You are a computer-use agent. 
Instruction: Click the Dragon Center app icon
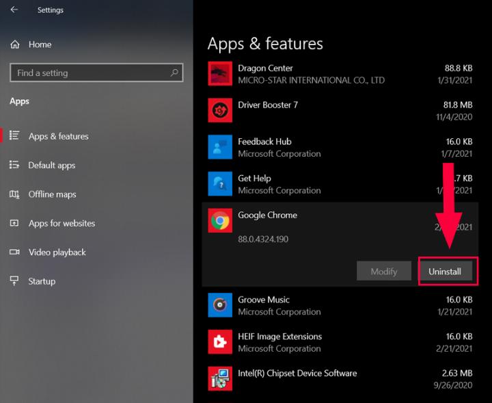click(x=219, y=74)
